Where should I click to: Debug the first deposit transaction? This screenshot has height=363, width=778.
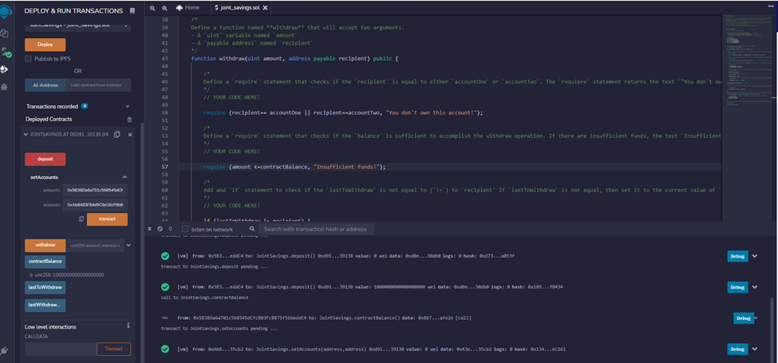pos(737,256)
